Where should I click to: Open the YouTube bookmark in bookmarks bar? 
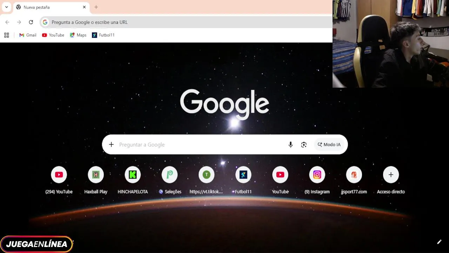(x=53, y=35)
